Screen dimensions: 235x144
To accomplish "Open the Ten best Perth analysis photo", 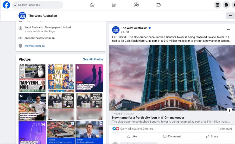I will tap(61, 133).
